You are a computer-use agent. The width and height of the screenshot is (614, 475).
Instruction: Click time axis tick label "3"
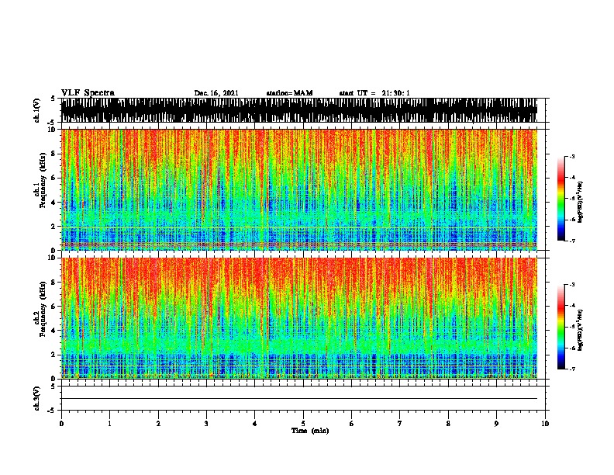[207, 423]
